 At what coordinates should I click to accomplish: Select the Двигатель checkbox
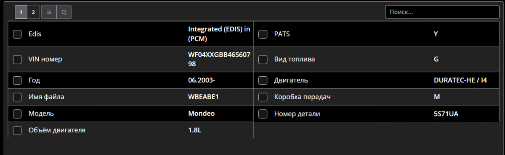coord(263,80)
